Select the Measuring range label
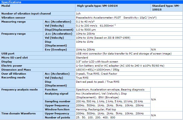The height and width of the screenshot is (120, 183). click(x=13, y=21)
